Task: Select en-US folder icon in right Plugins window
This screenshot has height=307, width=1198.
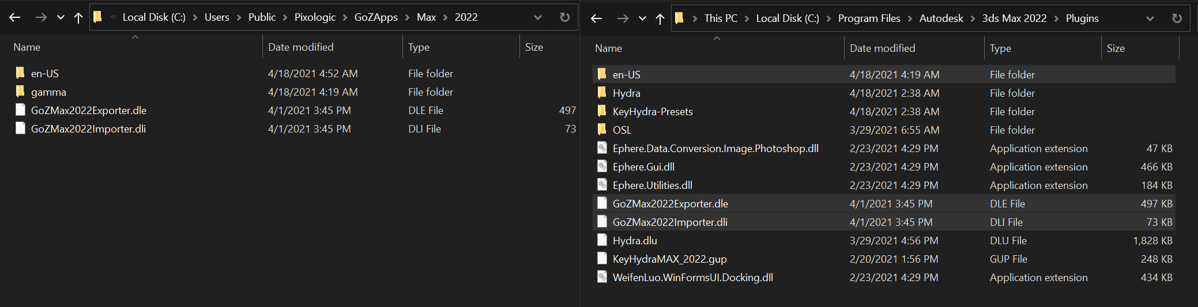Action: (x=602, y=74)
